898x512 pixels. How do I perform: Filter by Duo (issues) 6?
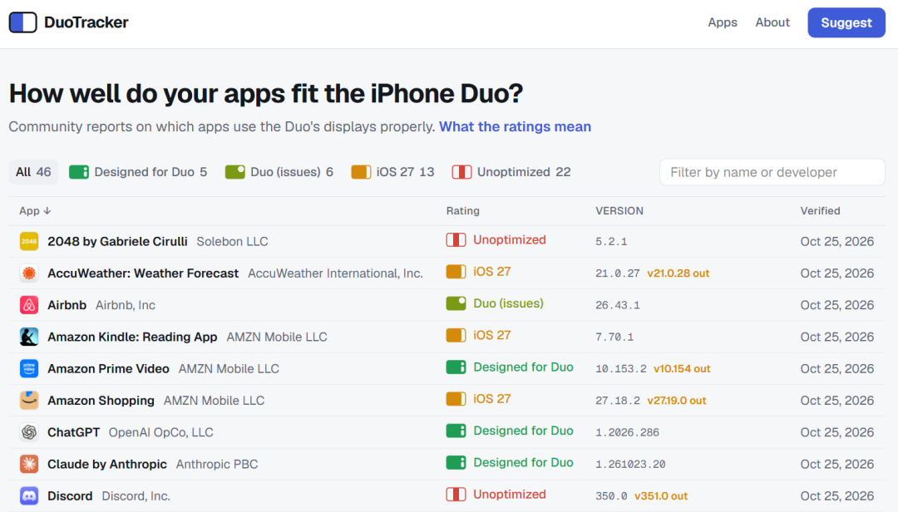279,172
